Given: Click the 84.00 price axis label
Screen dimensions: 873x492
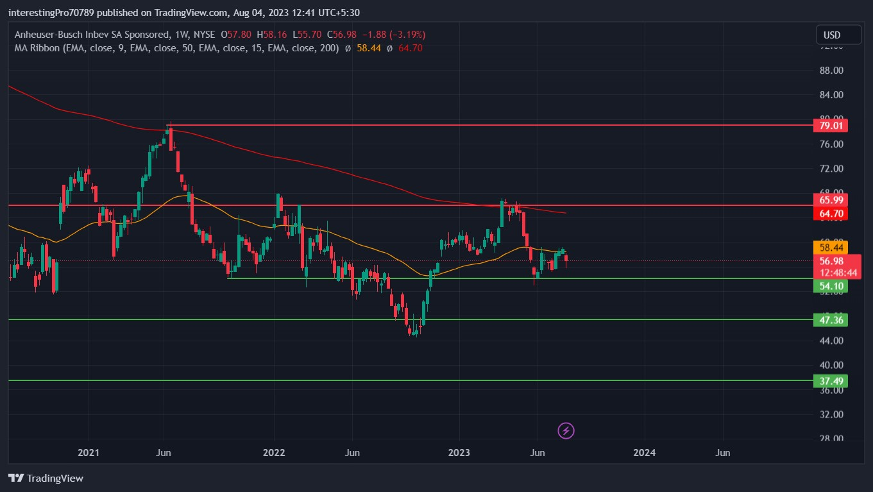Looking at the screenshot, I should (831, 95).
